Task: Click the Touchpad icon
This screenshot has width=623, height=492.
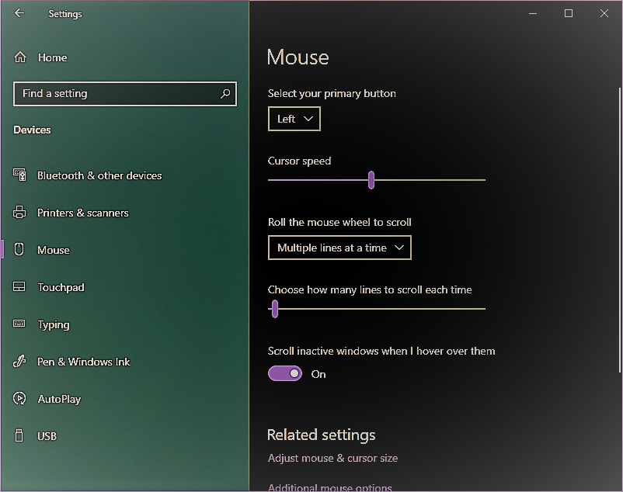Action: point(19,286)
